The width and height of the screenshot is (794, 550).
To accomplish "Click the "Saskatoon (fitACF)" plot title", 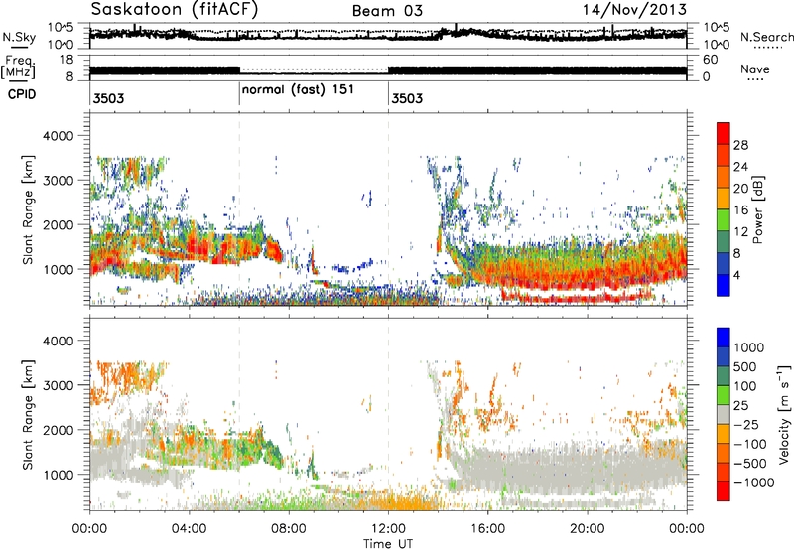I will 175,10.
